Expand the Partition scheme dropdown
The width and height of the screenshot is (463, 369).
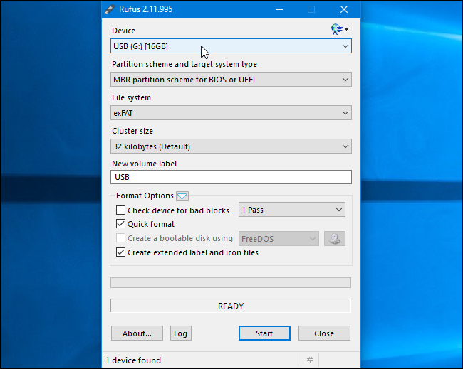pyautogui.click(x=231, y=80)
